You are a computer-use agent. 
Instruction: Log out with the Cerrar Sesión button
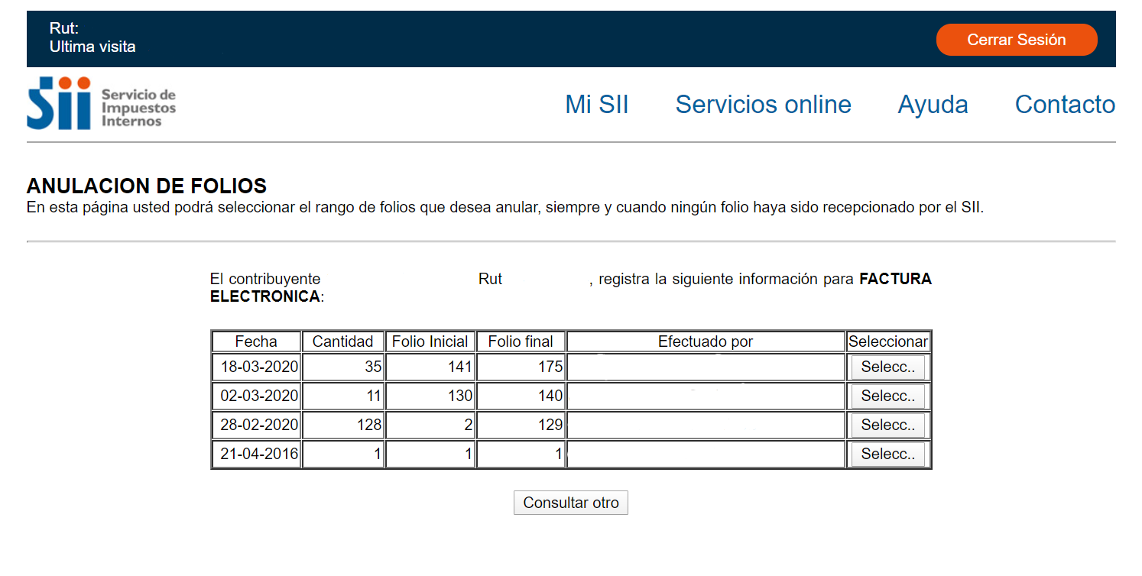click(x=1016, y=40)
